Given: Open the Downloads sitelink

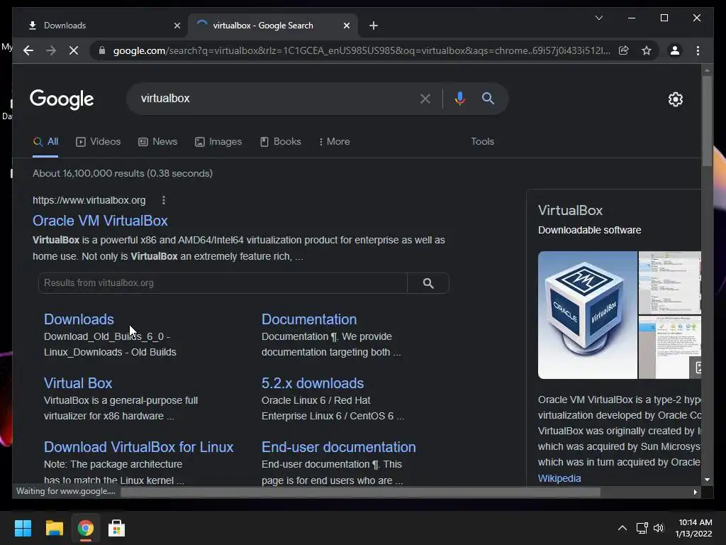Looking at the screenshot, I should 79,319.
